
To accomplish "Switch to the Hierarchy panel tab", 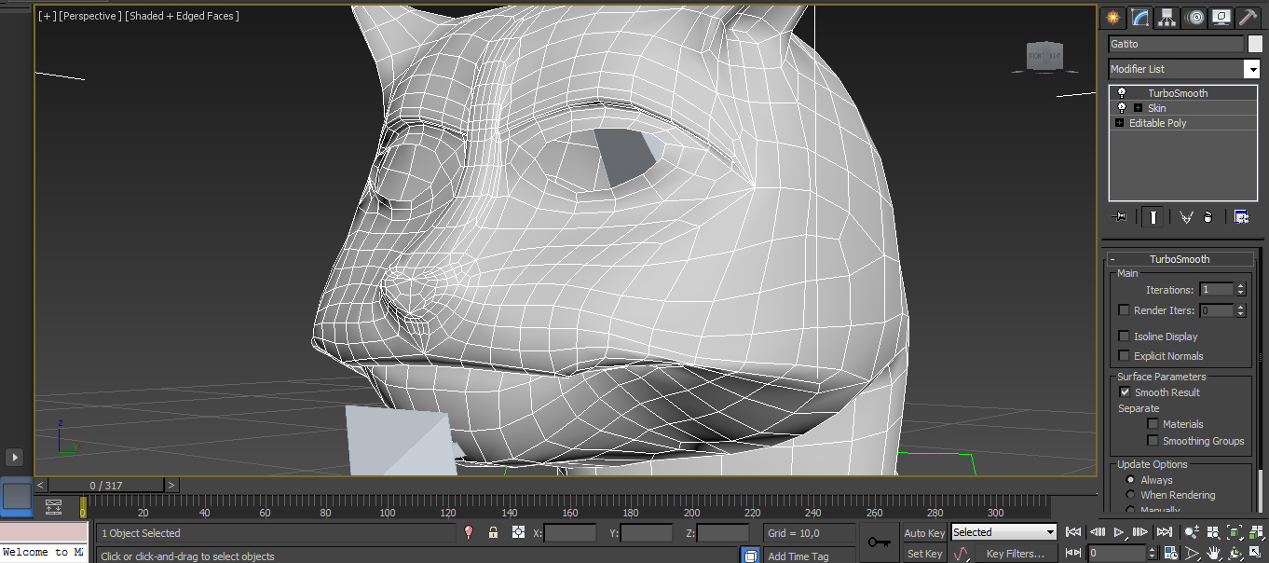I will [x=1167, y=18].
